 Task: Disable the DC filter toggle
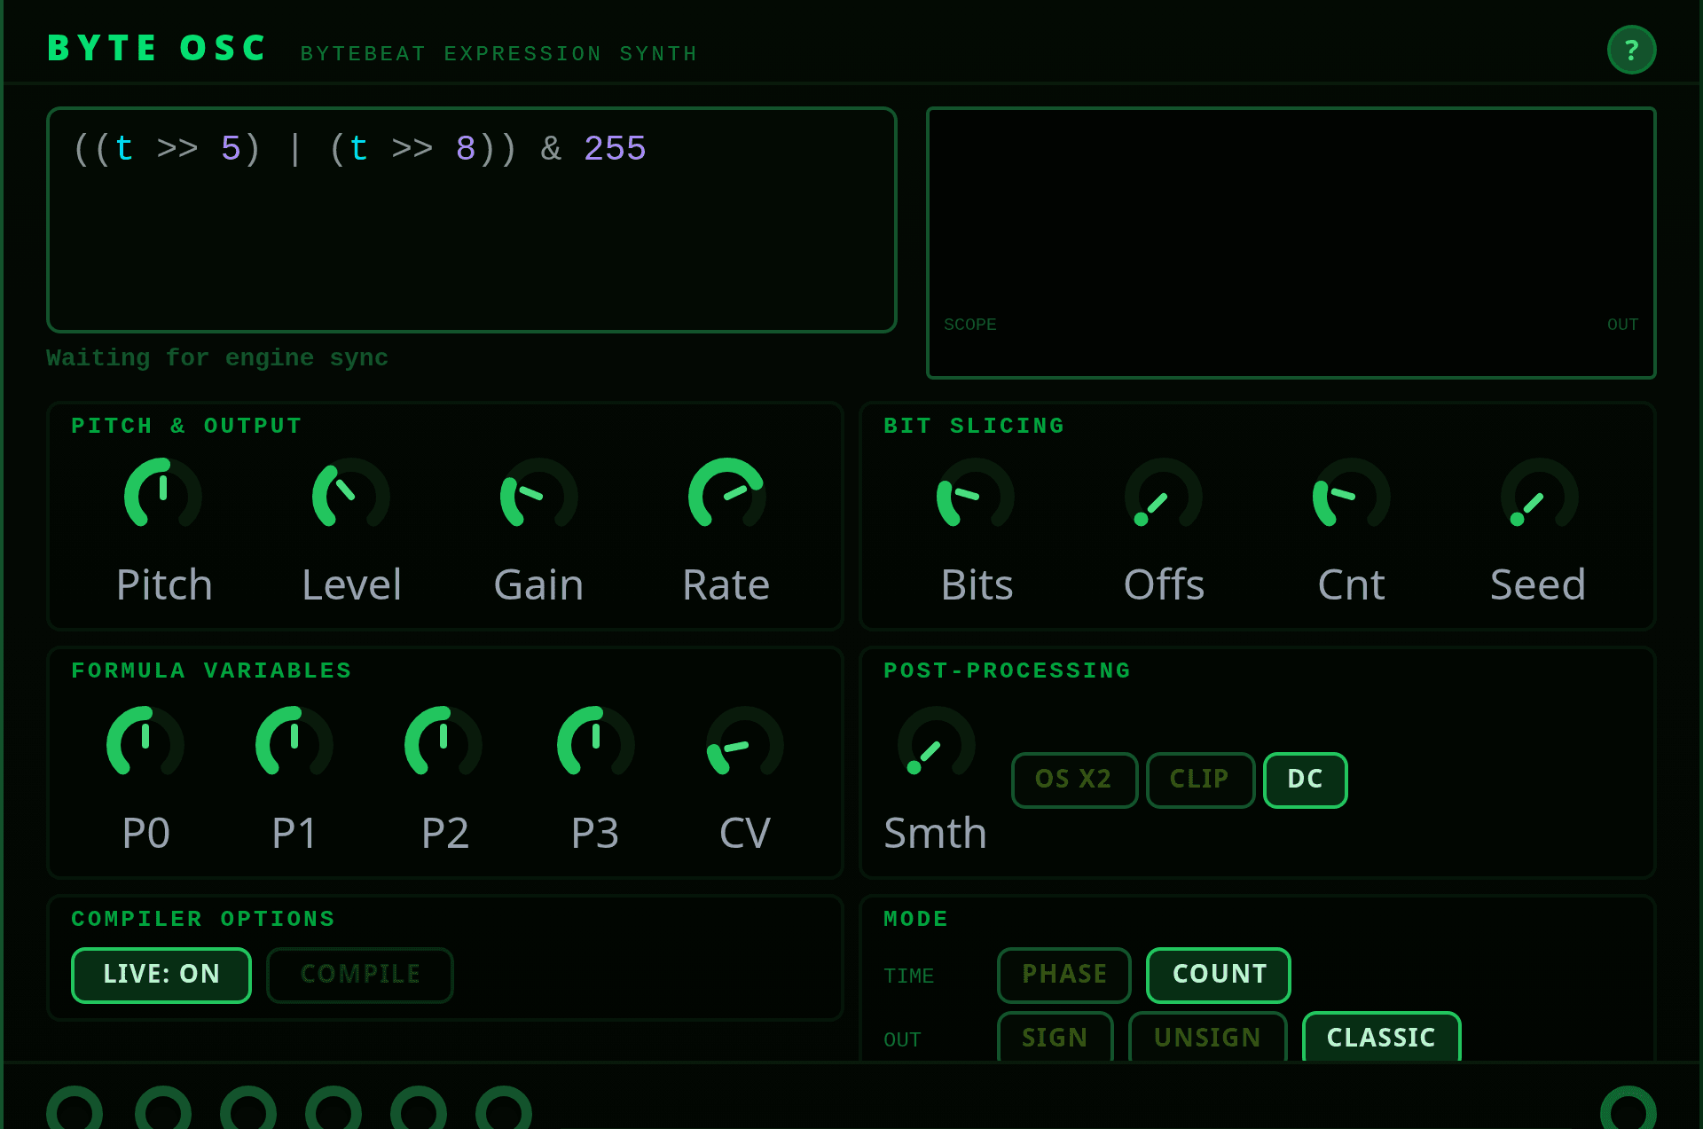click(1305, 780)
